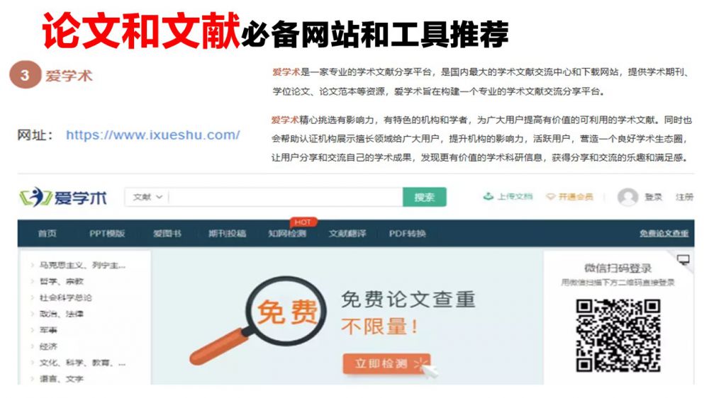This screenshot has width=709, height=398.
Task: Click the search input field
Action: pyautogui.click(x=285, y=197)
